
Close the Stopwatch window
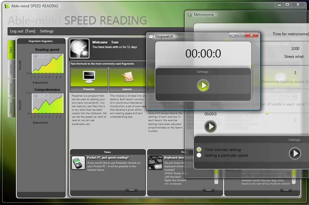pos(251,35)
